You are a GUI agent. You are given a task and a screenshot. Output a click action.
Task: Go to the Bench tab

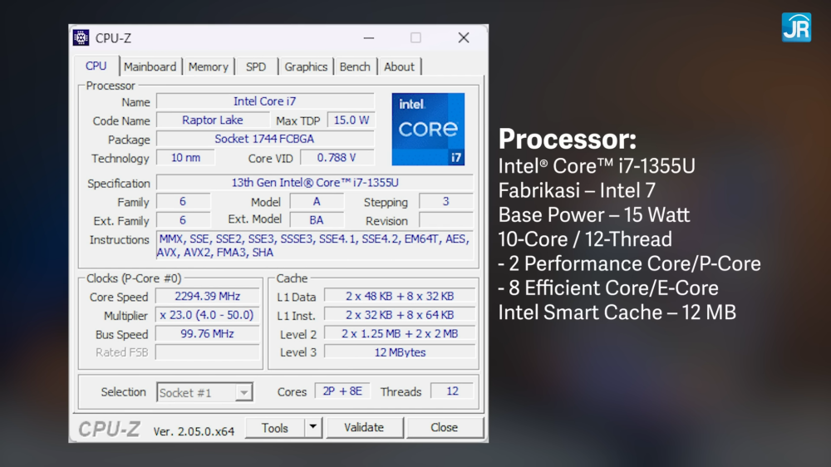click(x=355, y=66)
